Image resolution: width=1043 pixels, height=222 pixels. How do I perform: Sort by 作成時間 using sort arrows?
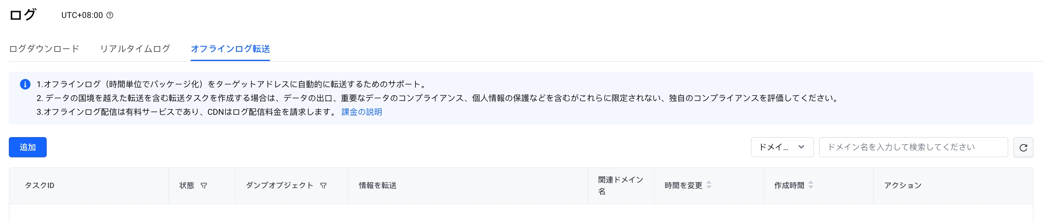pyautogui.click(x=810, y=185)
